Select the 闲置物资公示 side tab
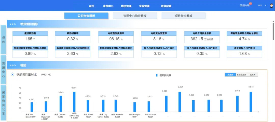Image resolution: width=275 pixels, height=122 pixels. pos(3,103)
